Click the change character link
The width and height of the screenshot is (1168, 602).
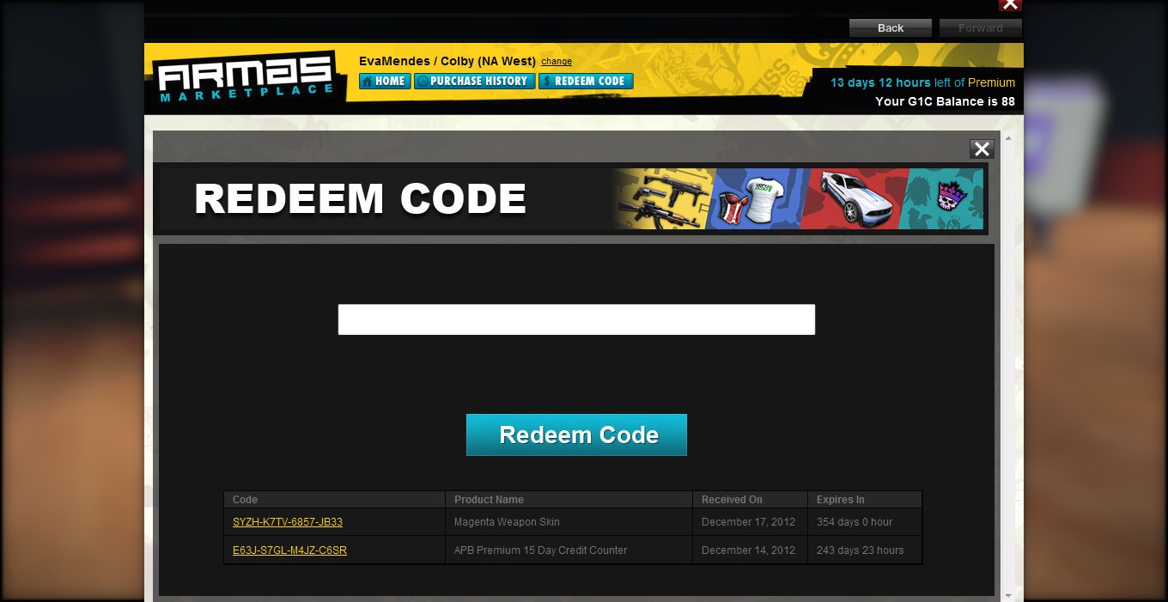(557, 62)
